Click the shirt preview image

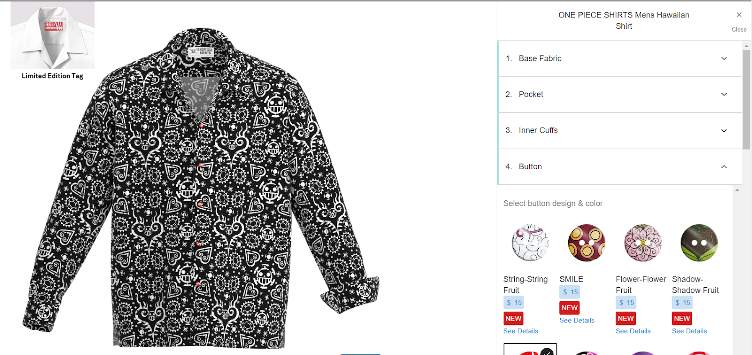[201, 188]
